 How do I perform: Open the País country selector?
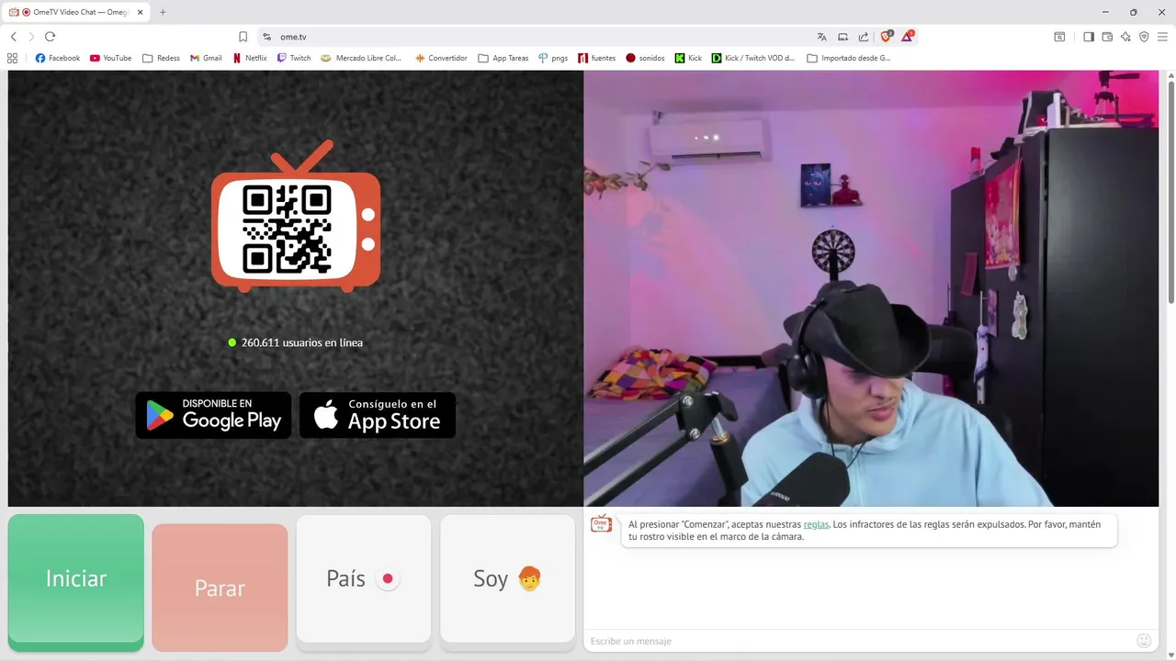click(364, 578)
